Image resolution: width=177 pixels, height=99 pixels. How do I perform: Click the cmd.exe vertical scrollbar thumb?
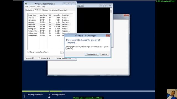pos(111,11)
